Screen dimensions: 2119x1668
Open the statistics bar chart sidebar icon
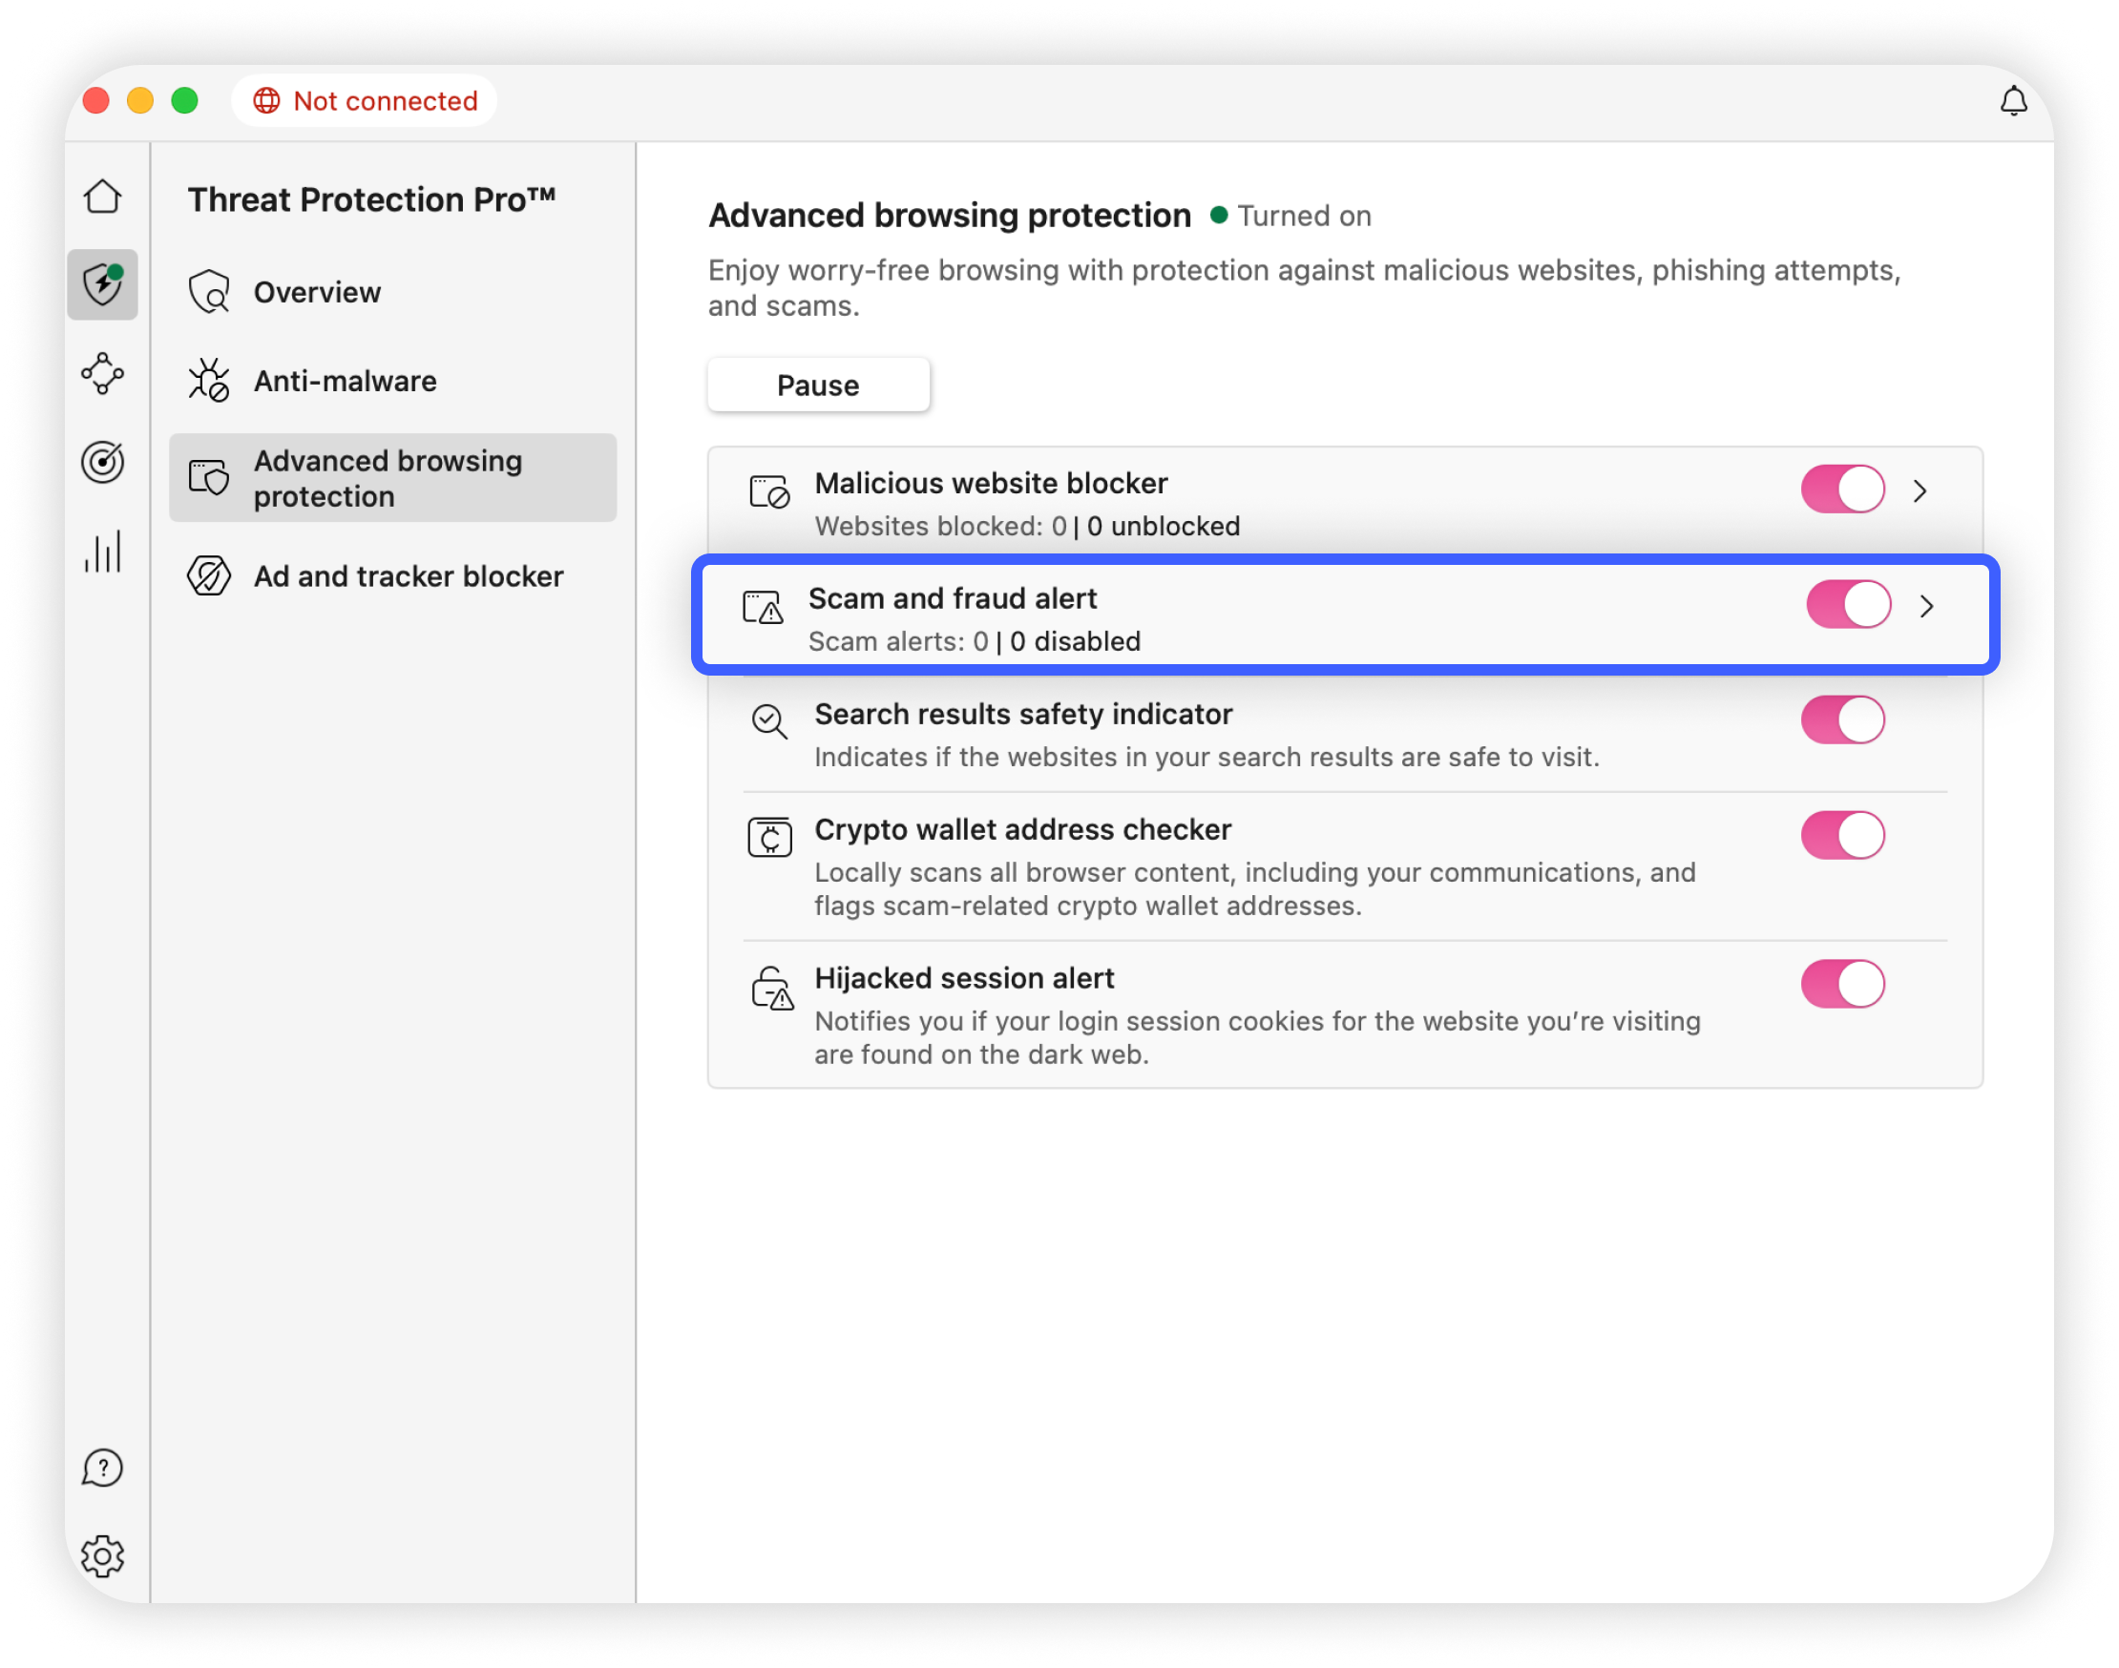tap(102, 552)
